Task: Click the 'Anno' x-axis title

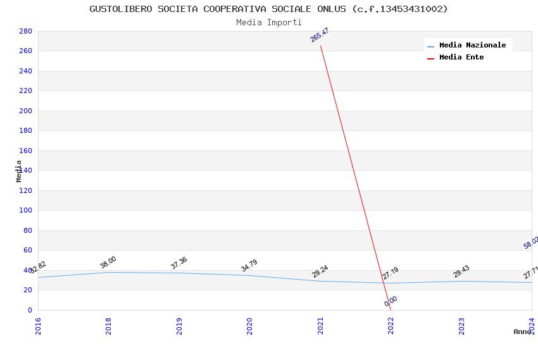Action: (x=522, y=332)
